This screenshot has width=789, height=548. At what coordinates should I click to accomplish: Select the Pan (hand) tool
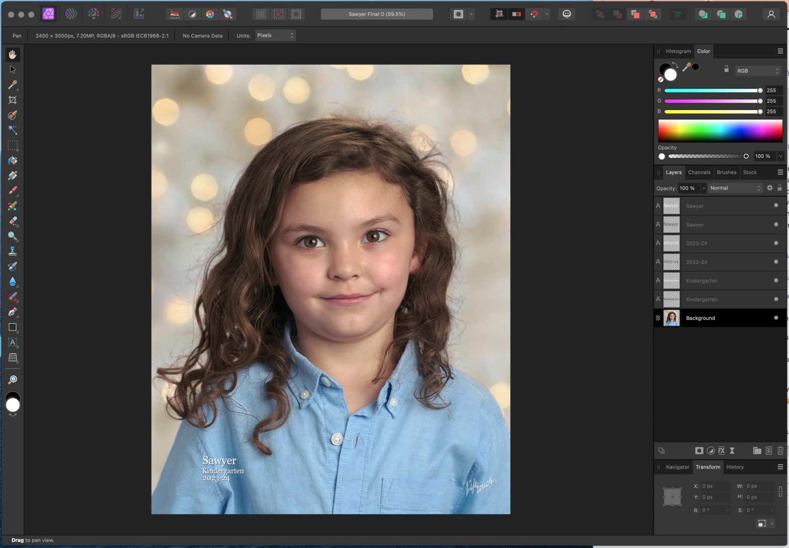click(13, 54)
